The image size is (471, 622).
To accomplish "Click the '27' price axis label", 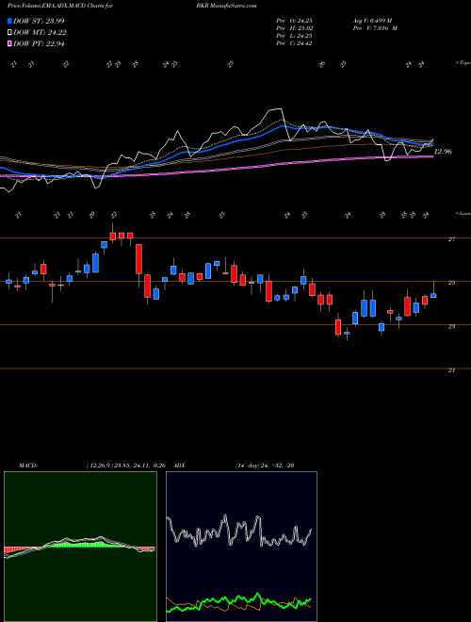I will click(451, 239).
